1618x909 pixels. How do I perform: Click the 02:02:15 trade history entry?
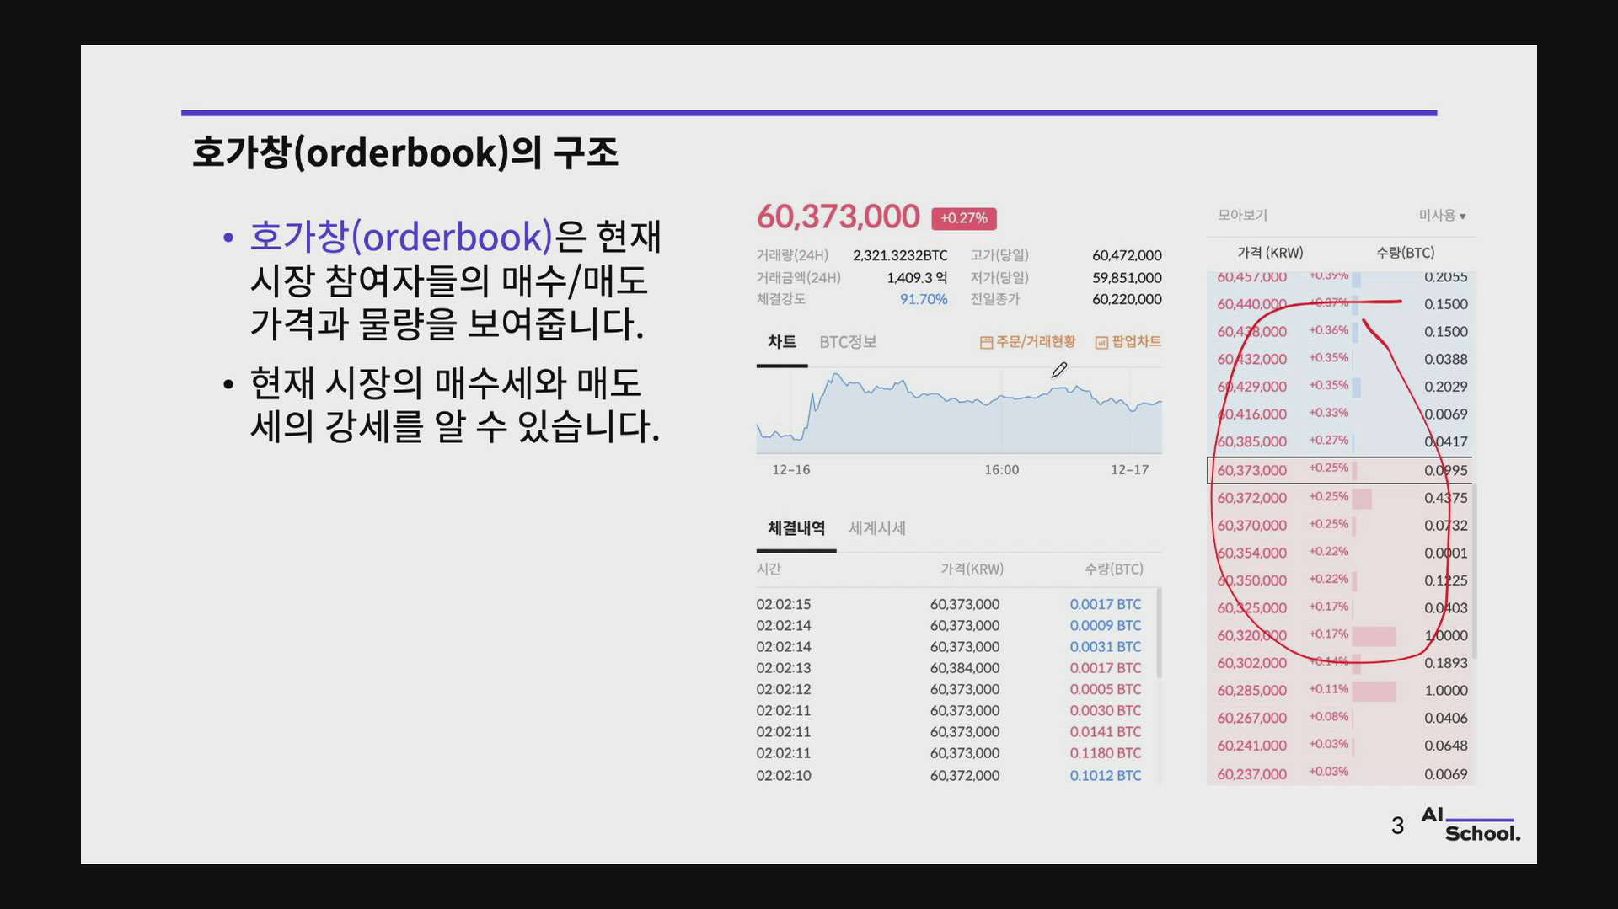782,603
